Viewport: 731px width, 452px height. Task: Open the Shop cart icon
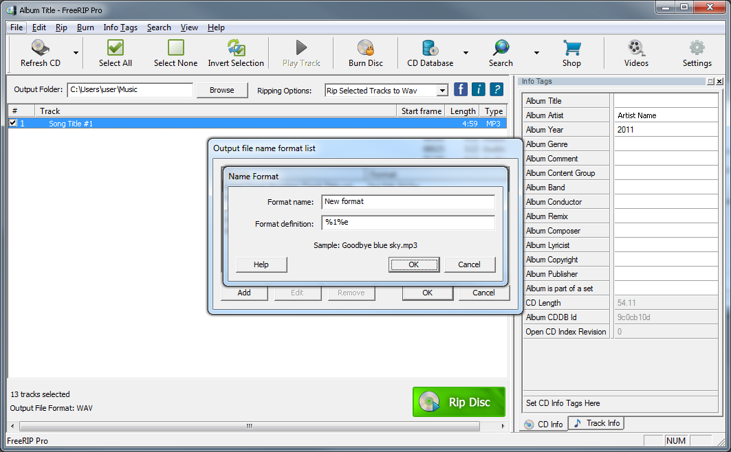(x=571, y=47)
